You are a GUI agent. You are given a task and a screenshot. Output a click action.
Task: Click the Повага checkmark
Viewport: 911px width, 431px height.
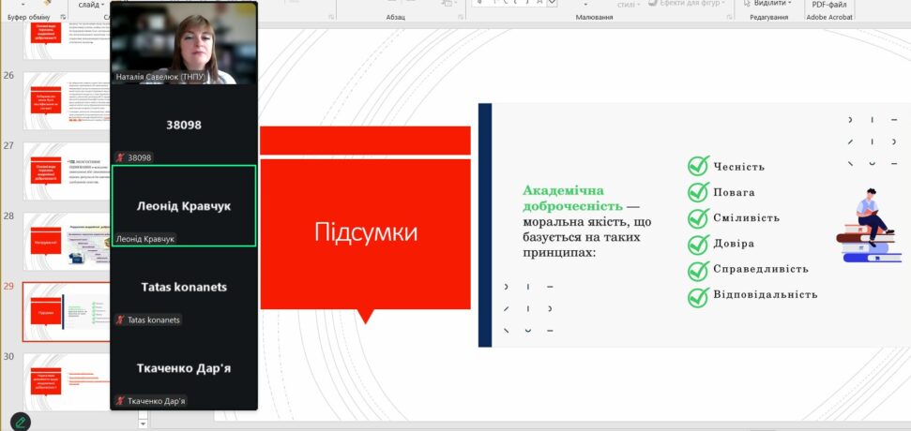[x=697, y=192]
